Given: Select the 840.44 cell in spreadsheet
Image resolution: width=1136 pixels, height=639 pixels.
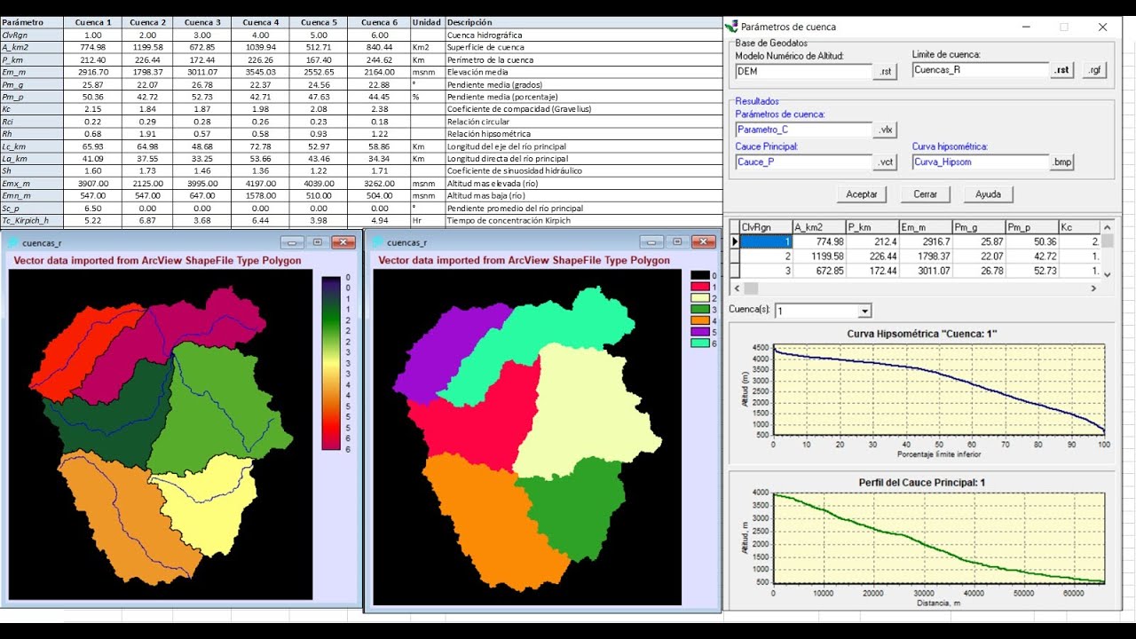Looking at the screenshot, I should click(x=379, y=47).
